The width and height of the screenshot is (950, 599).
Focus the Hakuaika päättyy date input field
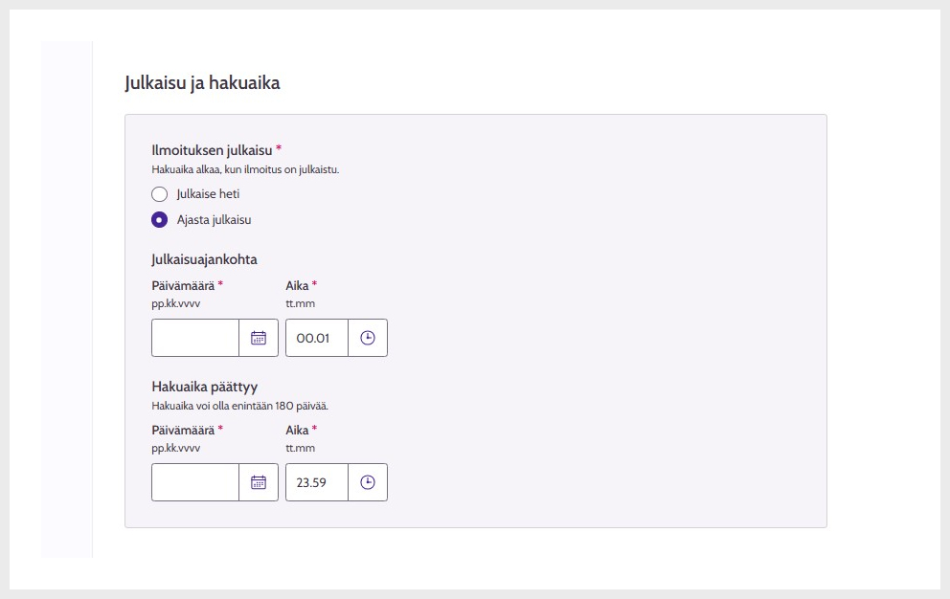pyautogui.click(x=195, y=482)
